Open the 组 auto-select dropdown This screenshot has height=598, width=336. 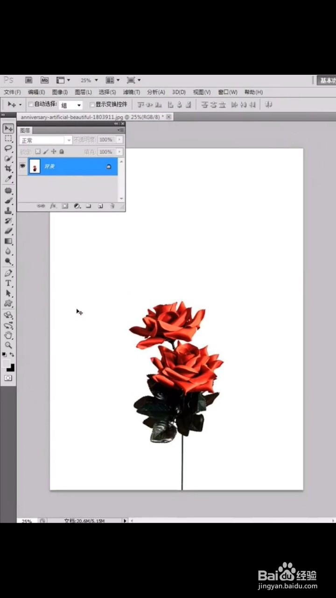coord(71,105)
